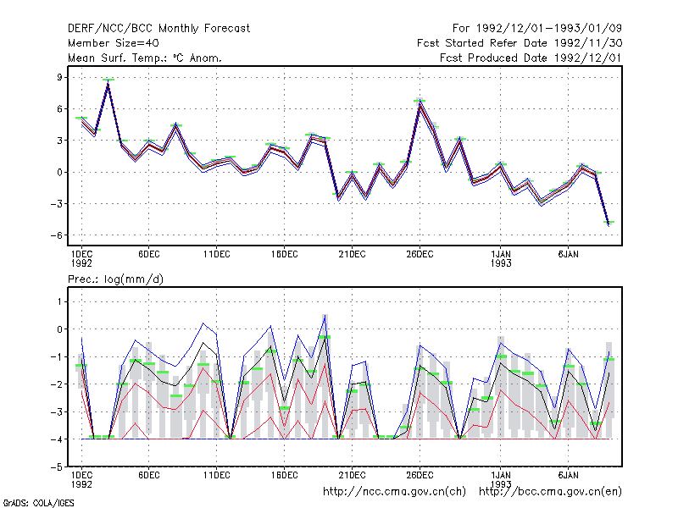
Task: Click the 21DEC label under temperature chart
Action: [352, 255]
